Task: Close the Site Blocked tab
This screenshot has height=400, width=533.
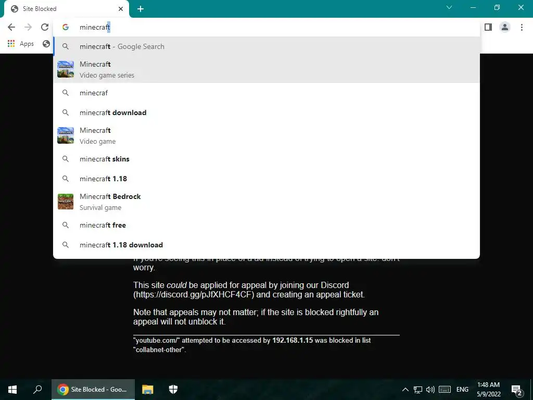Action: [121, 9]
